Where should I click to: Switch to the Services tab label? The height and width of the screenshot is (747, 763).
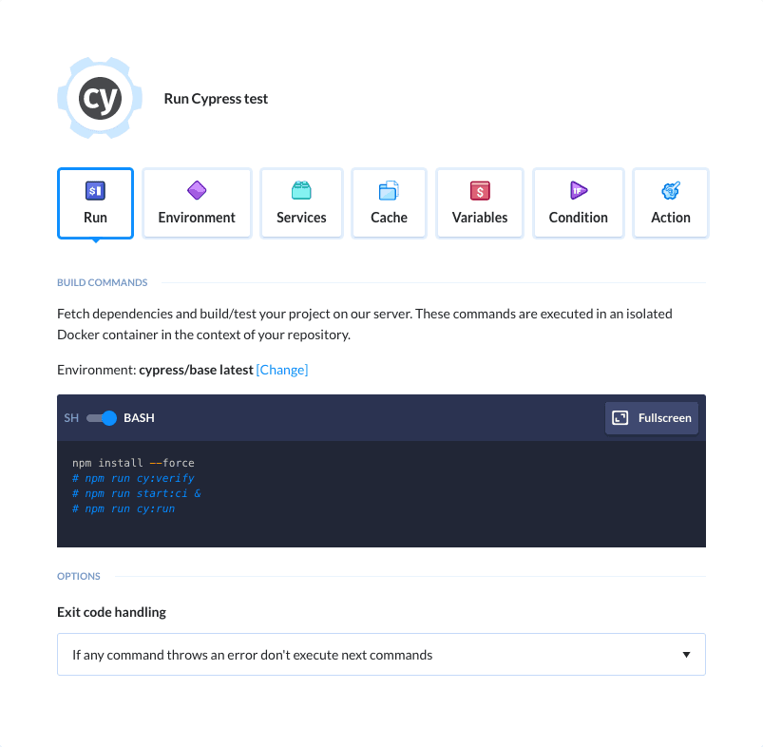pyautogui.click(x=301, y=218)
